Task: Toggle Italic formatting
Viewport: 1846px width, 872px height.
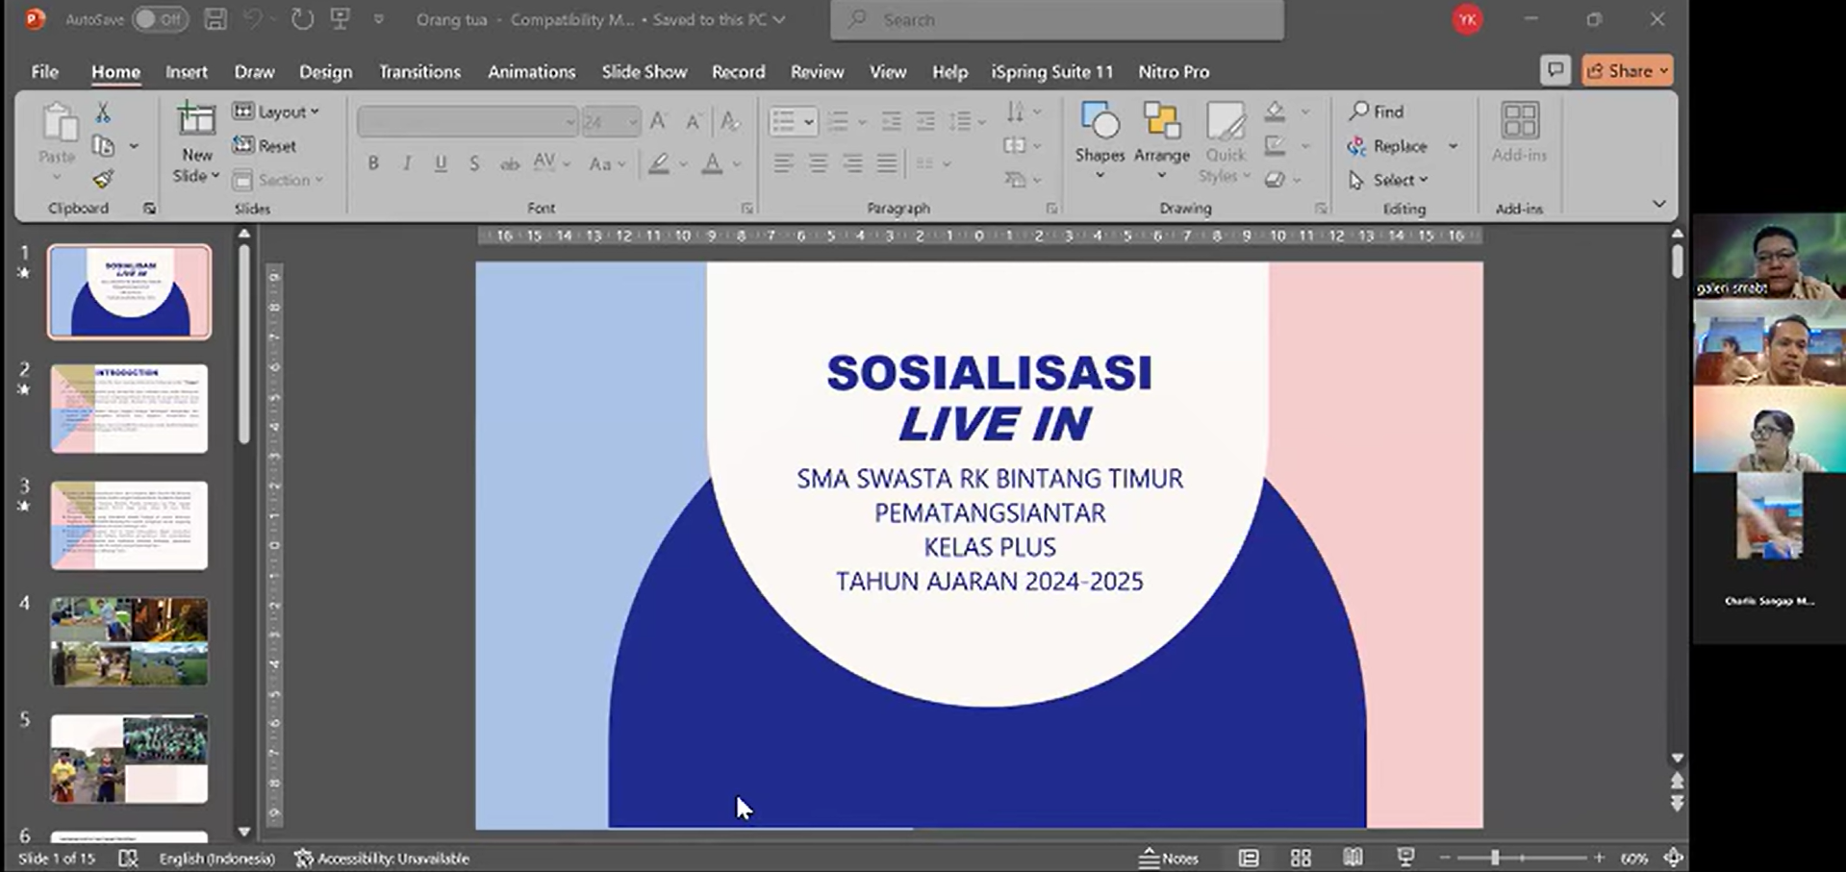Action: point(407,163)
